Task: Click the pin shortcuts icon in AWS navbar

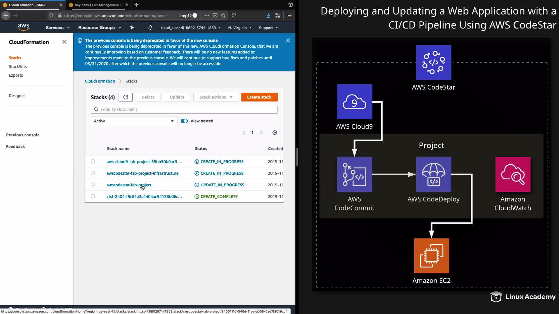Action: pyautogui.click(x=132, y=28)
